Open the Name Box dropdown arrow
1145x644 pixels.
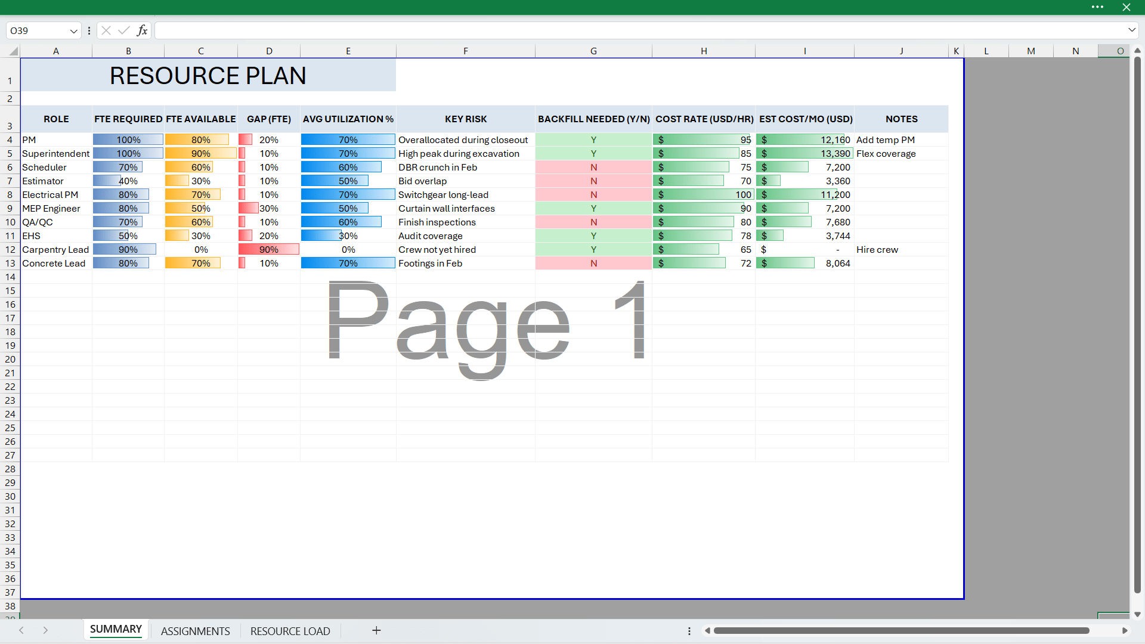point(73,31)
